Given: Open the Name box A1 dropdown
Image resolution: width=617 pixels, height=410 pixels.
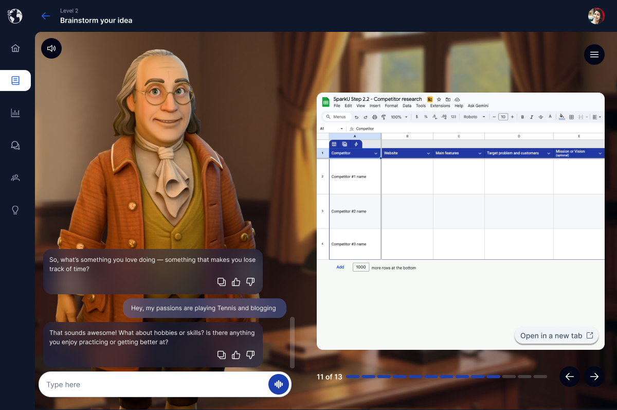Looking at the screenshot, I should [x=341, y=129].
